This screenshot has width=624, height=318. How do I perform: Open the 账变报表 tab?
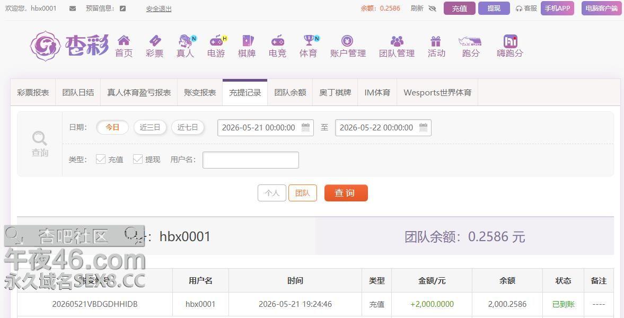click(200, 92)
